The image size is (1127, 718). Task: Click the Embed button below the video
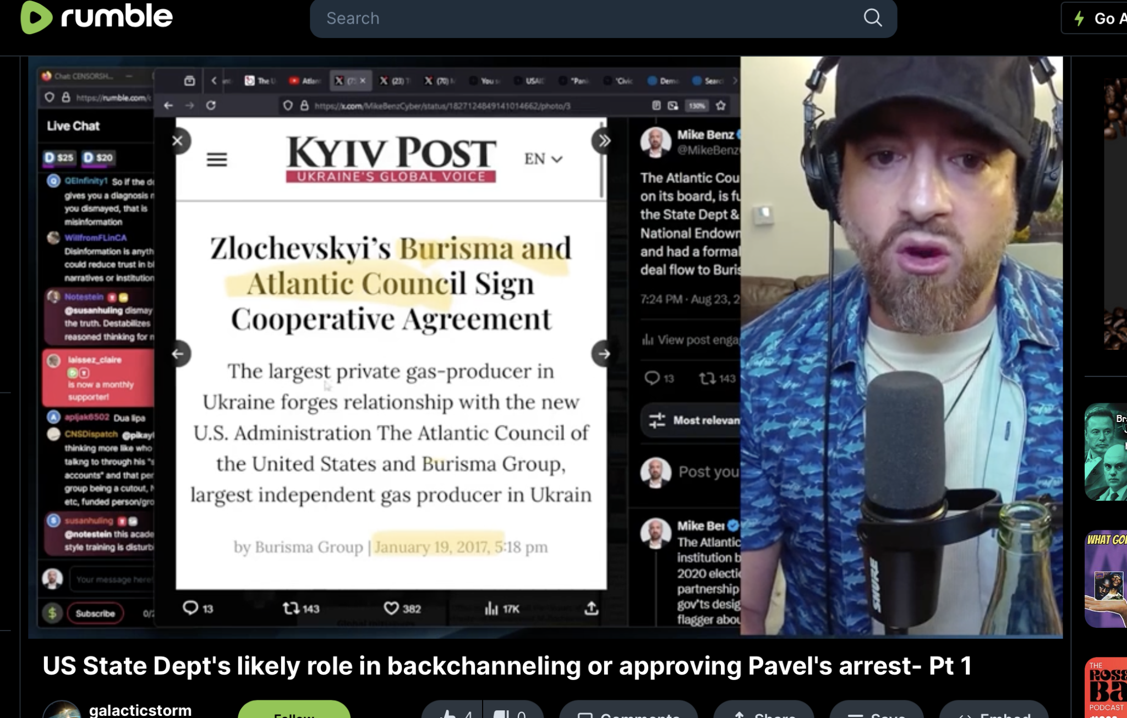coord(994,711)
